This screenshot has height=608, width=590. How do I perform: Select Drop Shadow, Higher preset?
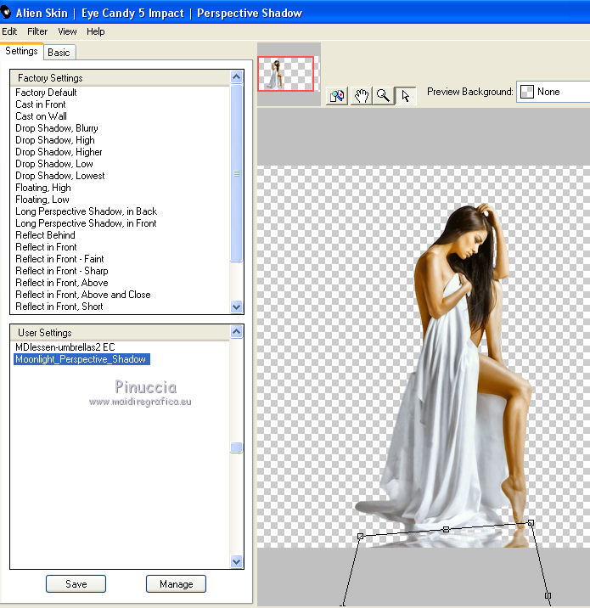(59, 152)
